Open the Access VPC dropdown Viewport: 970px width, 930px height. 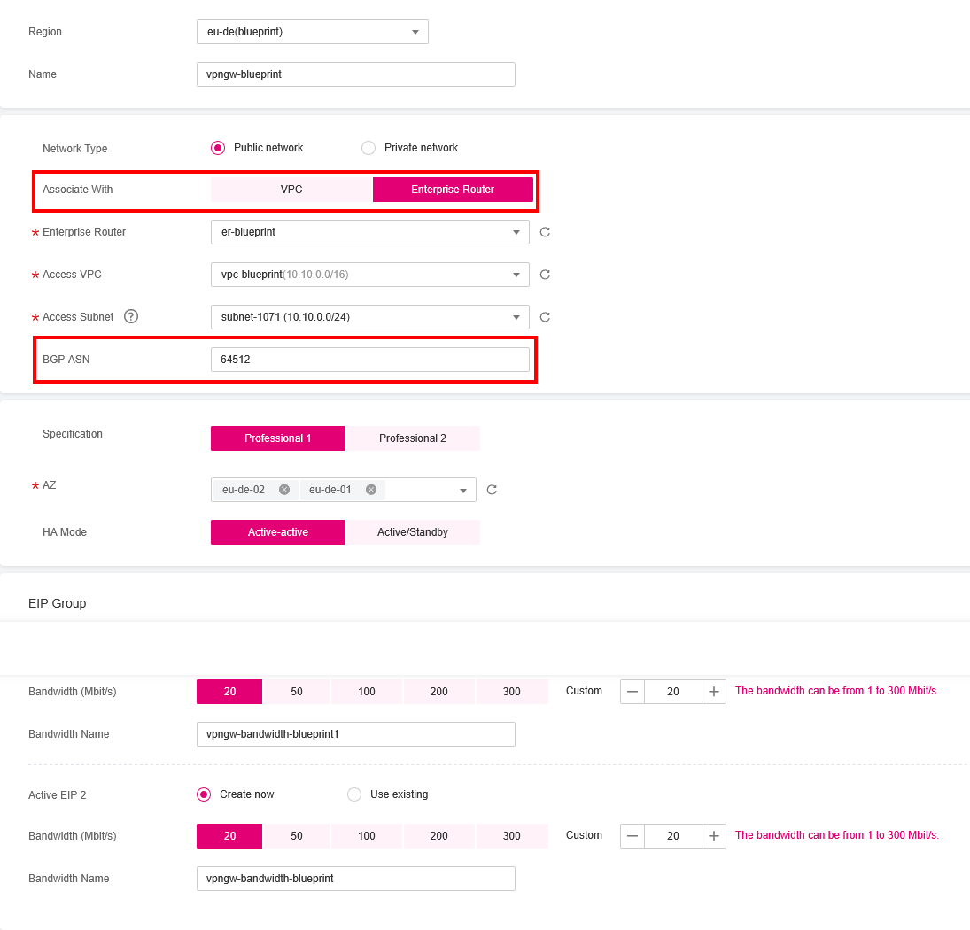pos(369,275)
